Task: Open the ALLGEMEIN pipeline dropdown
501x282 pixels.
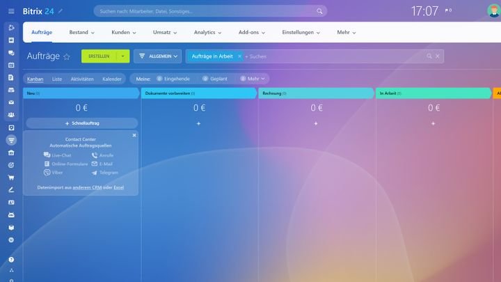Action: point(158,56)
